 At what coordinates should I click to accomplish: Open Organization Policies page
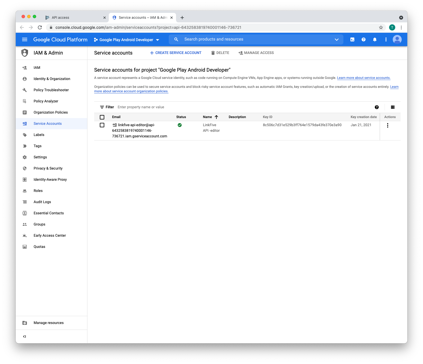52,112
